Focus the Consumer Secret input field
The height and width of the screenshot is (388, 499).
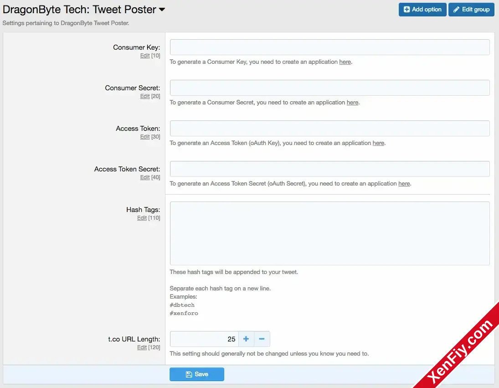click(329, 88)
